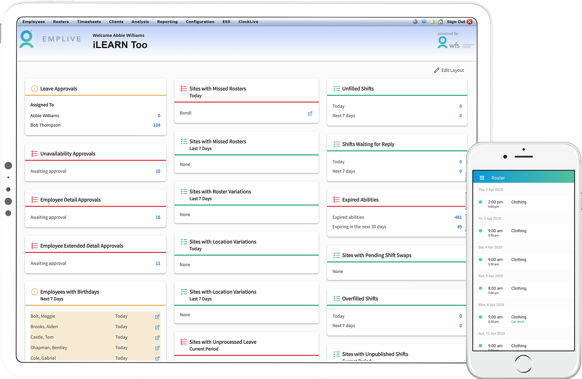582x379 pixels.
Task: Open Bolt, Maggie via her external link icon
Action: (x=157, y=317)
